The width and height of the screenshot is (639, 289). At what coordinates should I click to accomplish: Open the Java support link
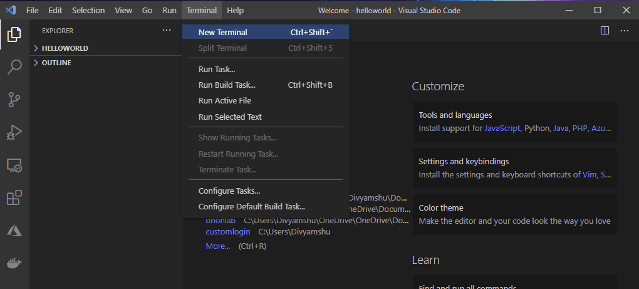(561, 128)
